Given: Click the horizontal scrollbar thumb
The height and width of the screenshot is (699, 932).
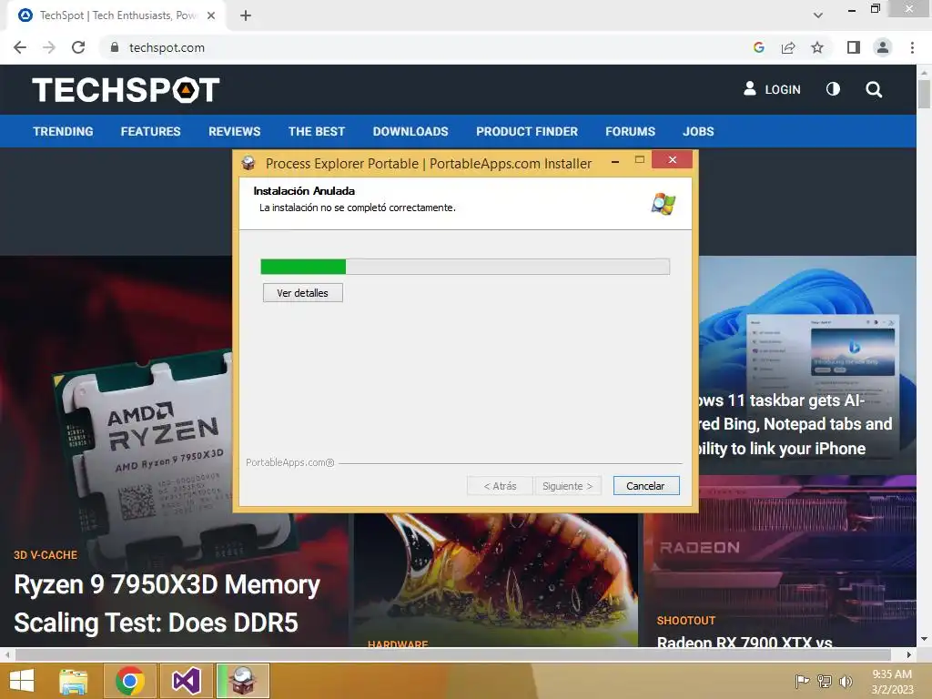Looking at the screenshot, I should click(x=453, y=654).
